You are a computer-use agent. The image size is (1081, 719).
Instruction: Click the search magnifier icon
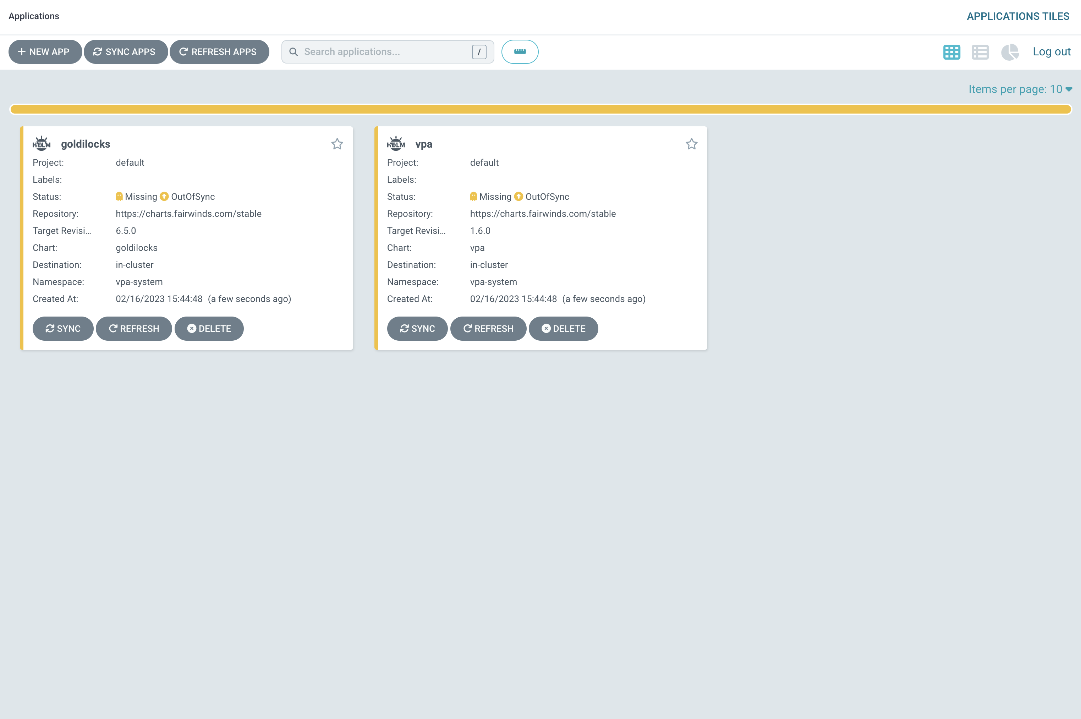(293, 52)
